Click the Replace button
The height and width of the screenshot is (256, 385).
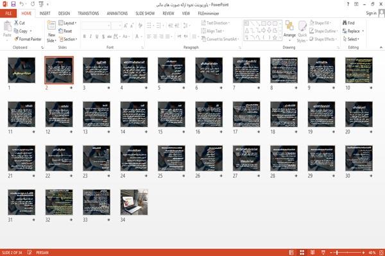tap(353, 31)
